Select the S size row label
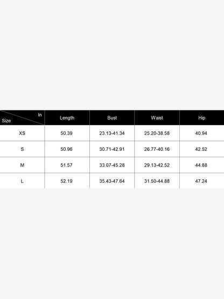 (x=22, y=149)
